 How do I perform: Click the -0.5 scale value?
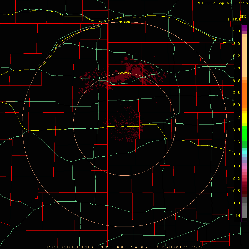[x=235, y=191]
